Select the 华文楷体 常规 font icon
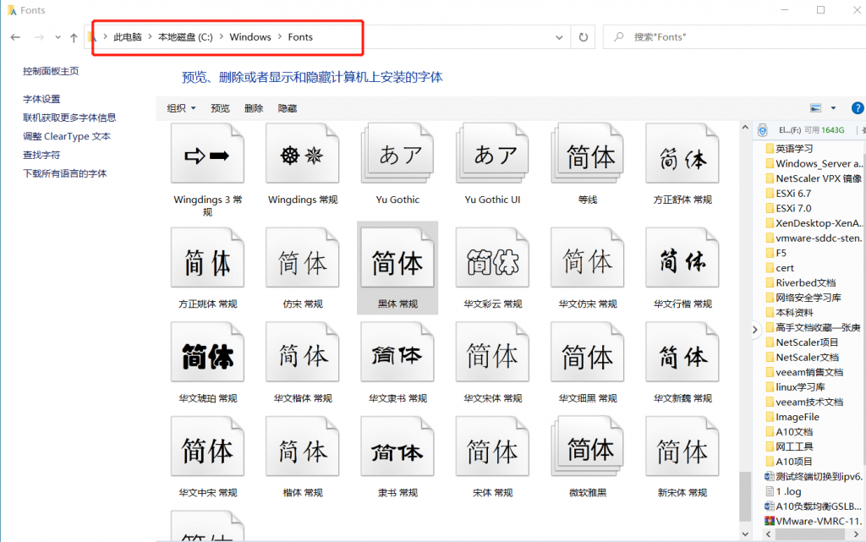This screenshot has height=542, width=866. click(x=302, y=352)
